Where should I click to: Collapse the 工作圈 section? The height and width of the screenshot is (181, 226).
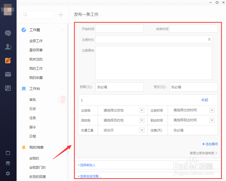[x=63, y=30]
